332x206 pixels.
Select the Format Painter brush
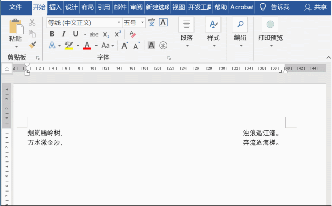[32, 45]
